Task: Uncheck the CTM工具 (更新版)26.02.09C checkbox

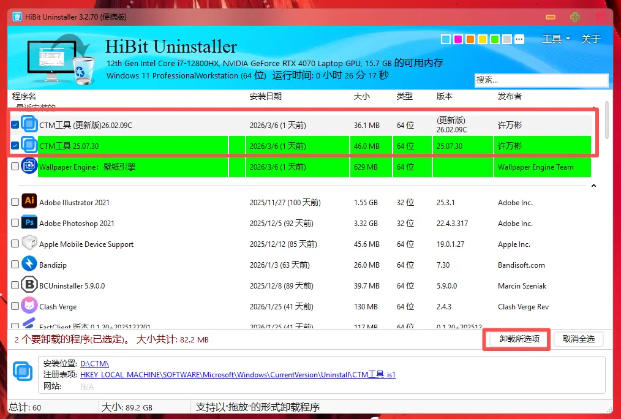Action: pos(15,125)
